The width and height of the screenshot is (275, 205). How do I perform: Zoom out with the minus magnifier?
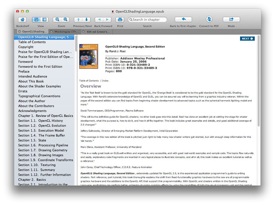[57, 19]
